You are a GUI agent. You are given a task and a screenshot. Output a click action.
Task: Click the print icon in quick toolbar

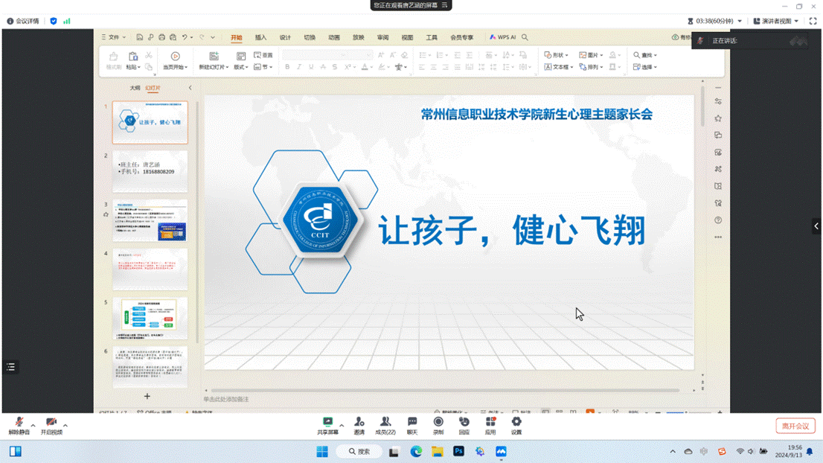[161, 37]
